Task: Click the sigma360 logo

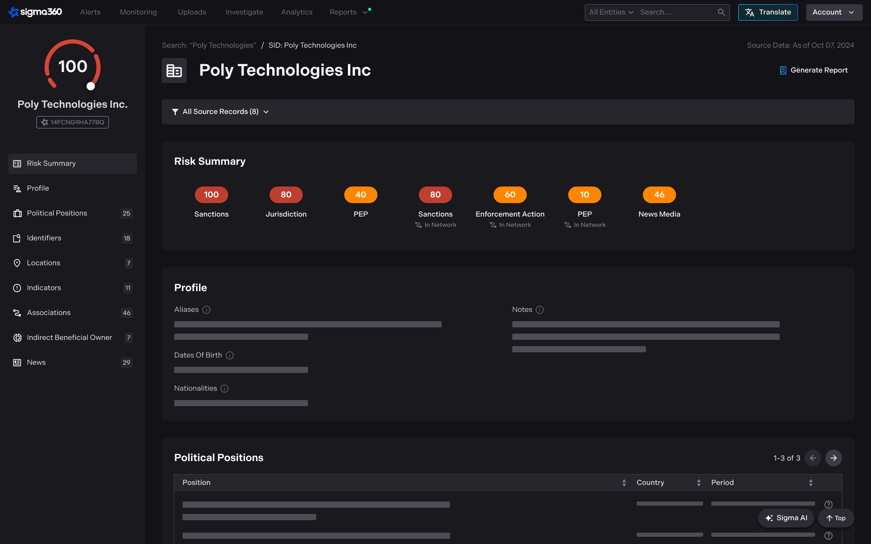Action: coord(35,12)
